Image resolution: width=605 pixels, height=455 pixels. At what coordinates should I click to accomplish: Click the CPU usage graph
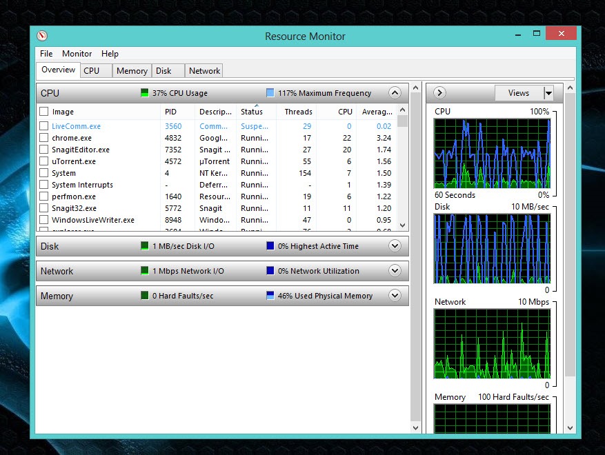coord(492,154)
